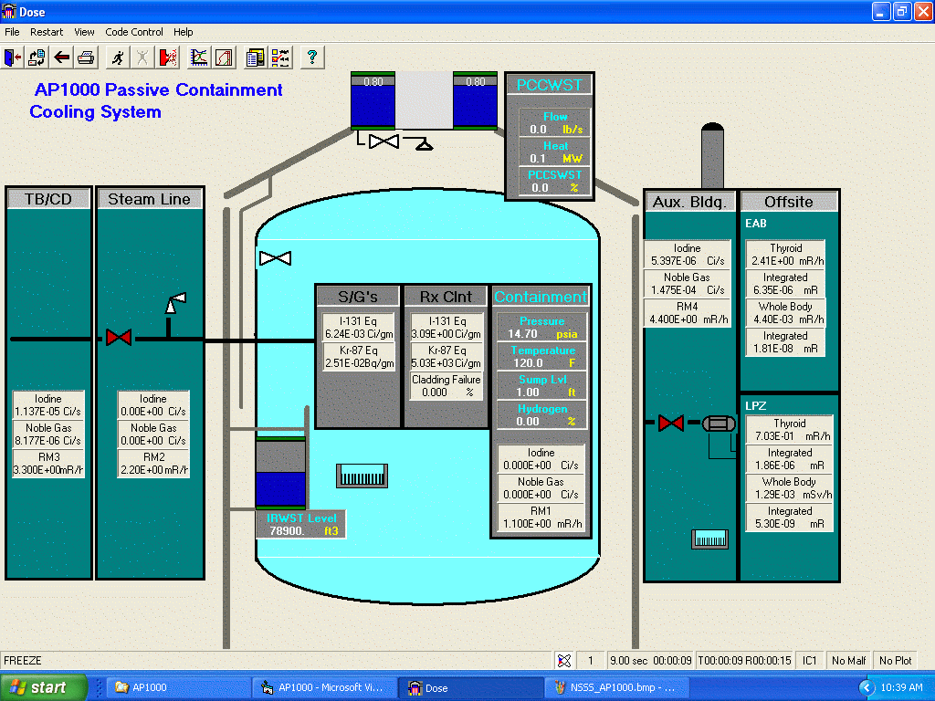The height and width of the screenshot is (701, 935).
Task: Click the diagram chart toolbar icon
Action: 225,58
